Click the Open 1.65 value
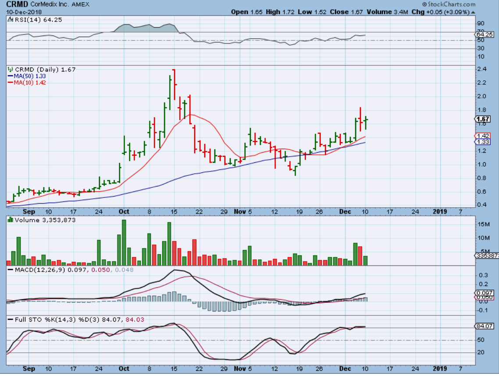499x376 pixels. (x=246, y=12)
